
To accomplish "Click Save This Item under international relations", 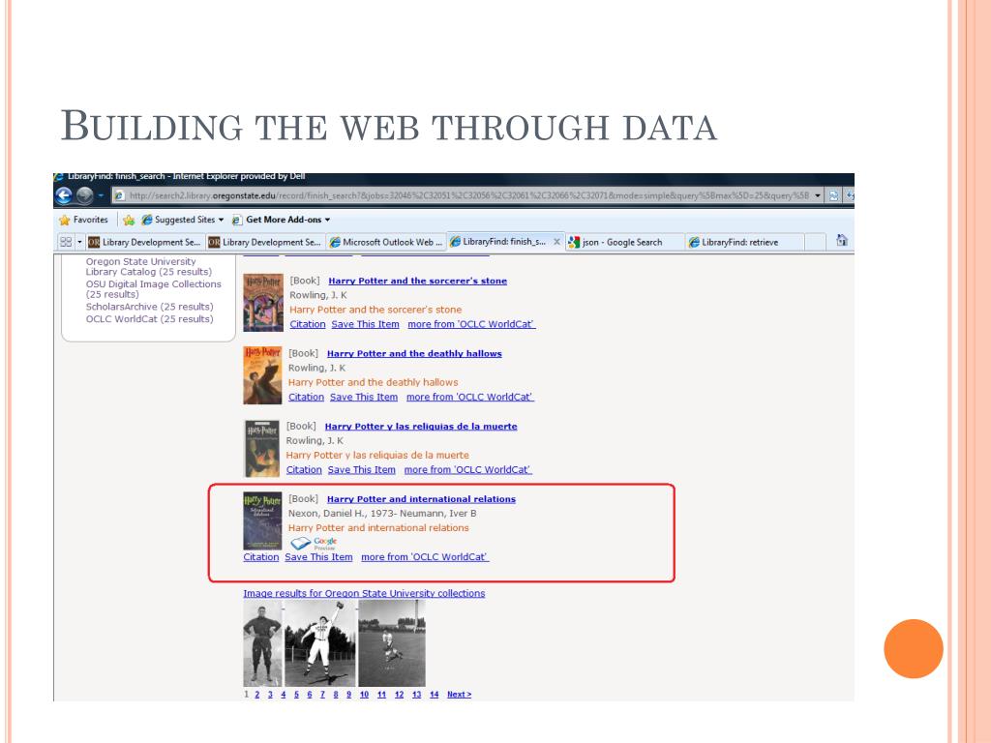I will point(318,556).
